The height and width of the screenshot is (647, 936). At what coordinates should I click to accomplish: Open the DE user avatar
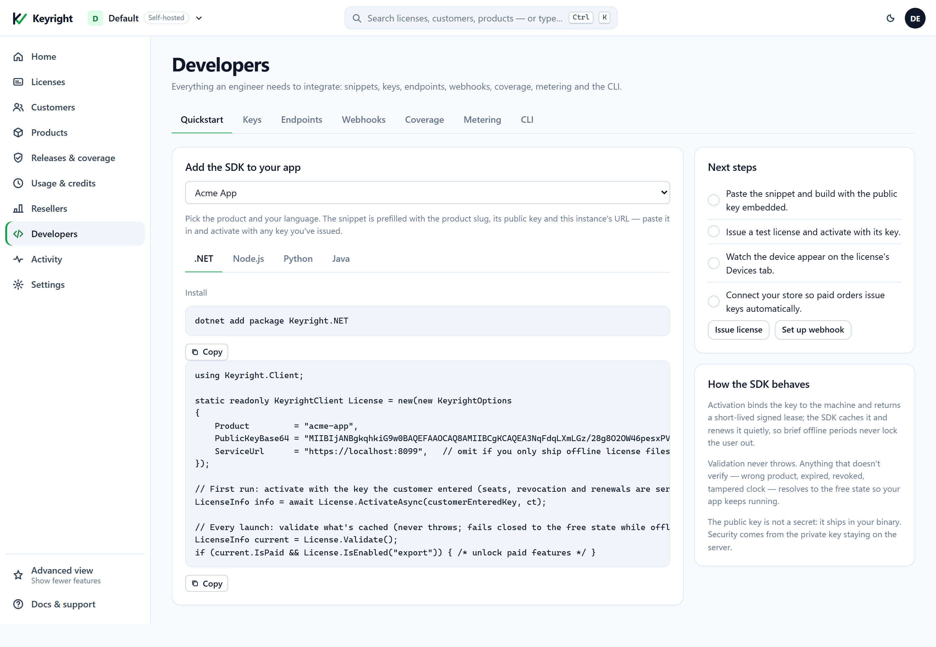(915, 18)
